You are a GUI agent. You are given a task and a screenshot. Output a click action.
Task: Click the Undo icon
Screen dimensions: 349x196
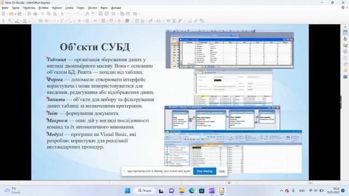[x=69, y=14]
